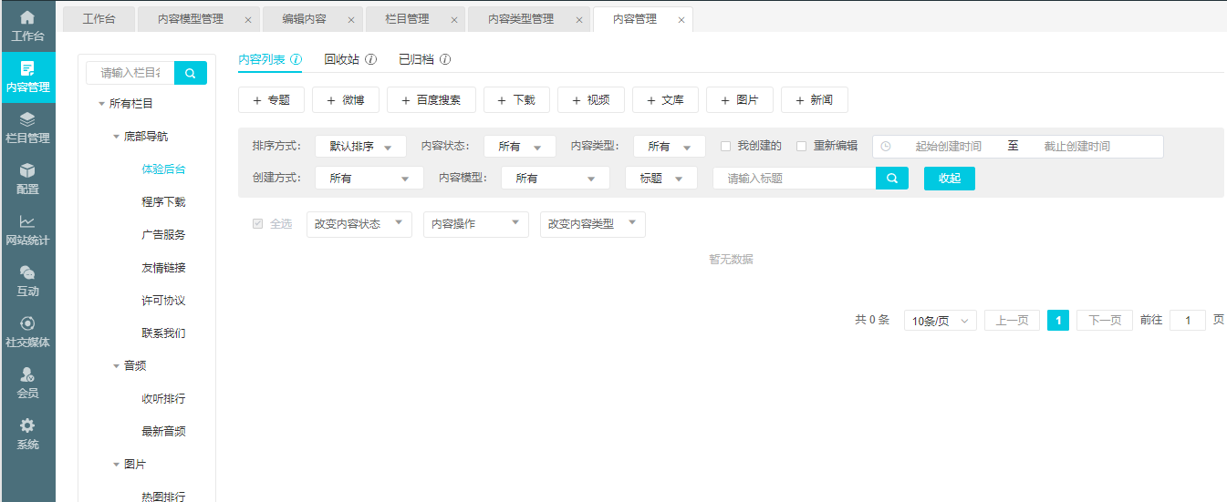Collapse the 音频 tree node
Screen dimensions: 1227x502
117,366
